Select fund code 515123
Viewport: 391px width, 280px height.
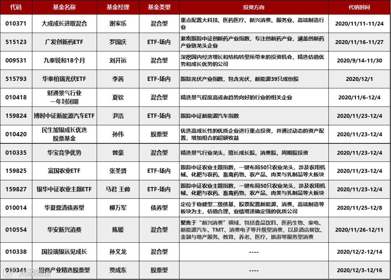(x=16, y=42)
